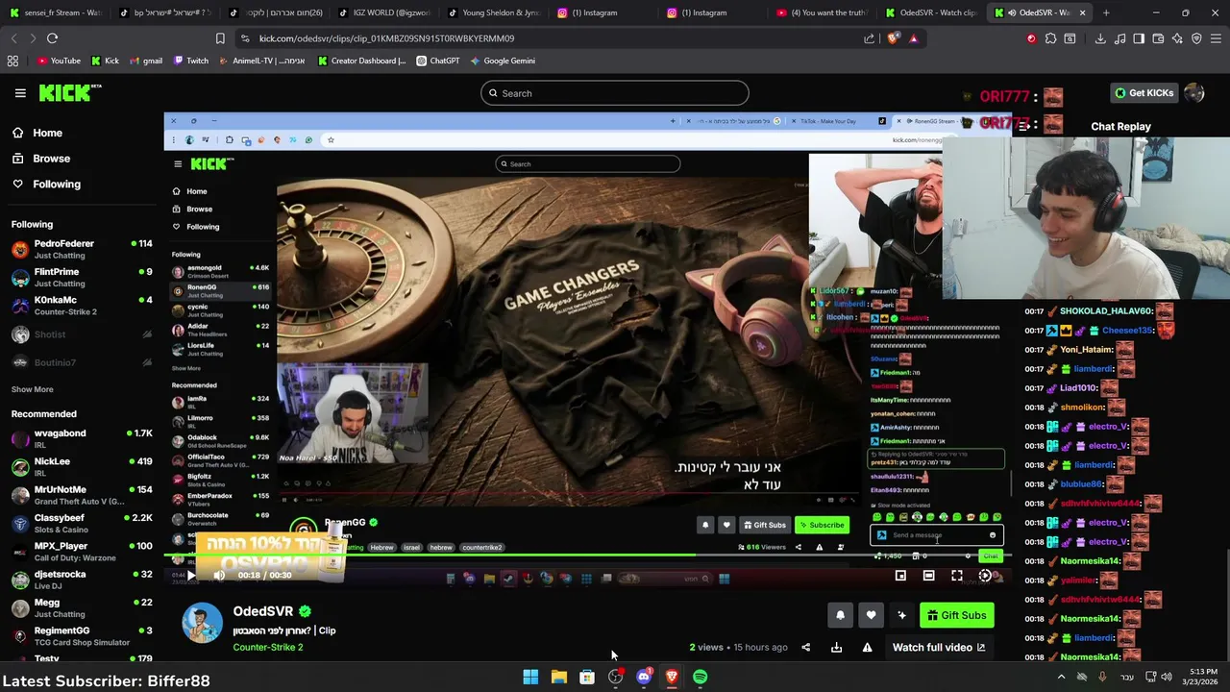Switch to OdedSVR - Watch clips tab
Viewport: 1230px width, 692px height.
[931, 12]
